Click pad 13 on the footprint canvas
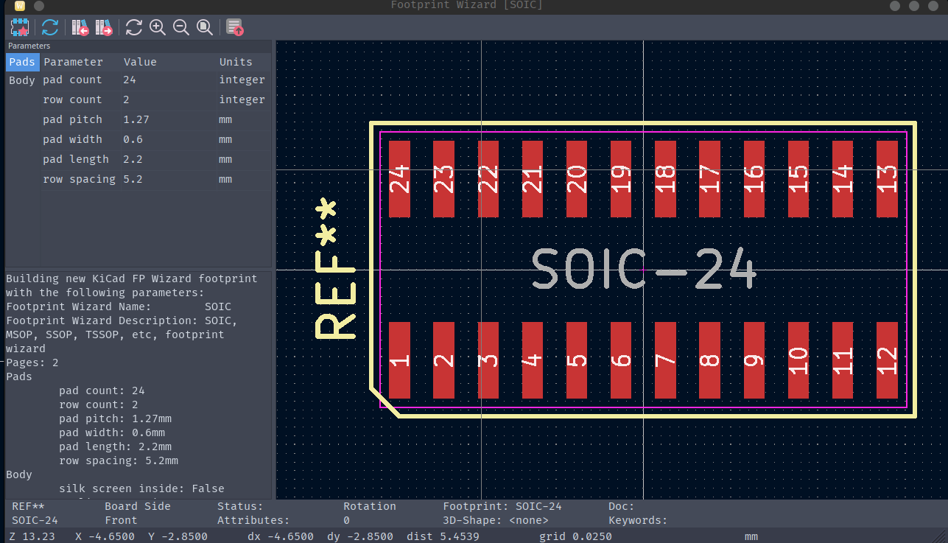 click(x=887, y=179)
